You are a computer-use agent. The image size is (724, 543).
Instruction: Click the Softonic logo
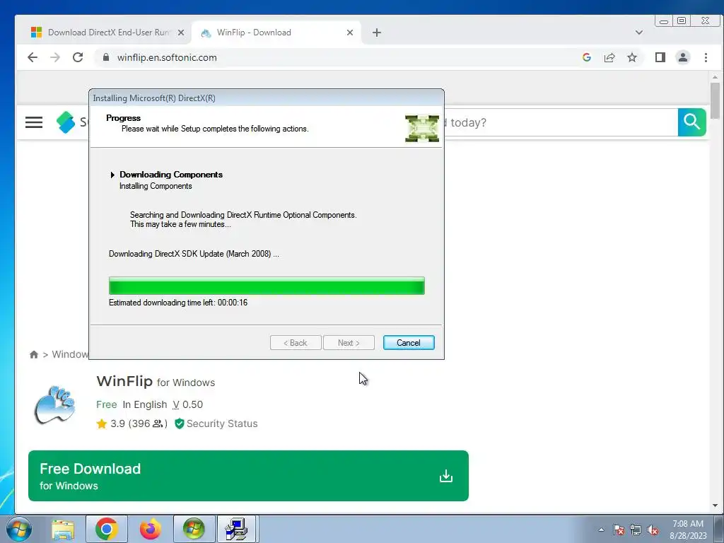coord(66,122)
